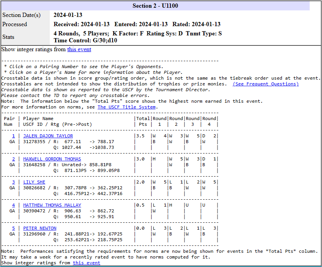Screen dimensions: 322x267
Task: Click MAXWELL GORDON THOMAS player name
Action: [x=52, y=159]
